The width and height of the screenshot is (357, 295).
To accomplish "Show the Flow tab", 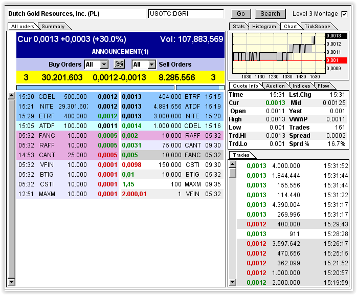I will (x=323, y=86).
